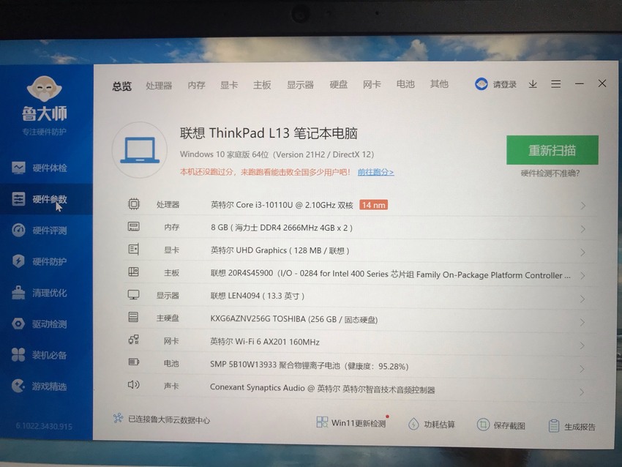Viewport: 622px width, 467px height.
Task: Click the battery row icon
Action: point(134,362)
